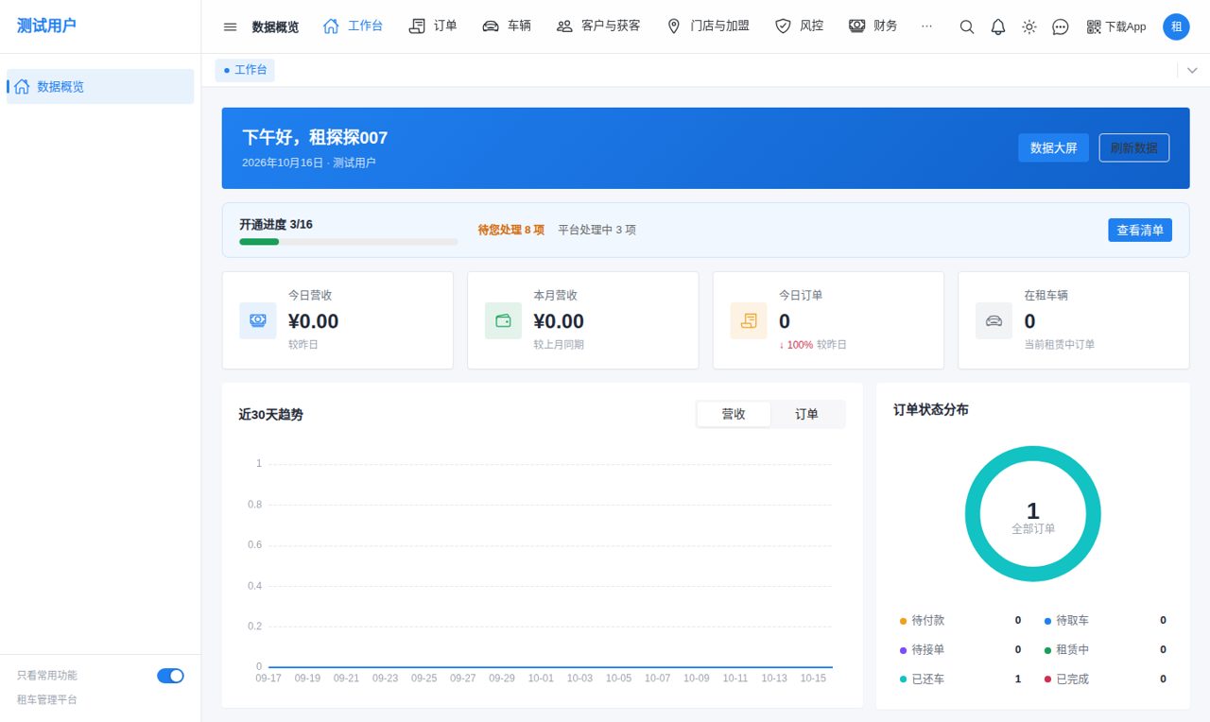Open notifications bell icon
1210x722 pixels.
coord(998,26)
